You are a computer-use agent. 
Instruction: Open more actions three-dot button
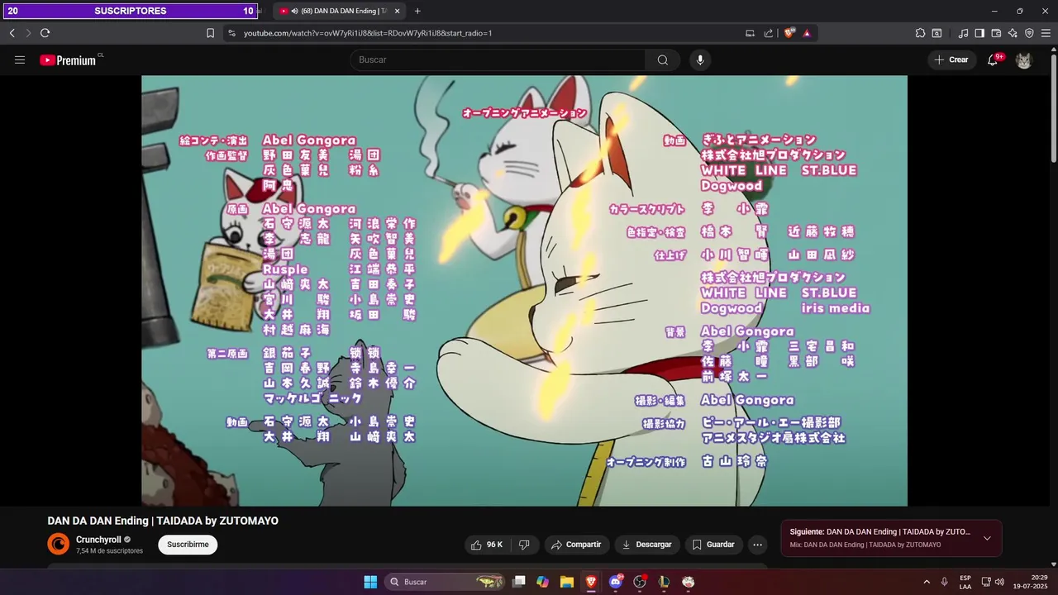click(757, 545)
